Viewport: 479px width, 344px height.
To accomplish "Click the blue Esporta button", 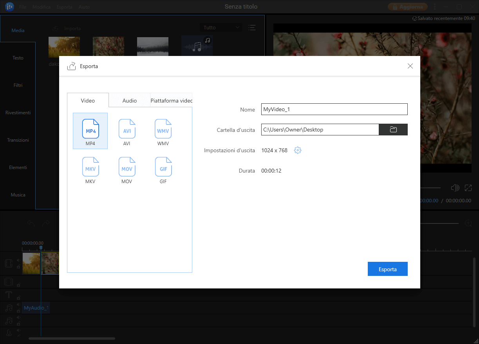I will pos(387,269).
